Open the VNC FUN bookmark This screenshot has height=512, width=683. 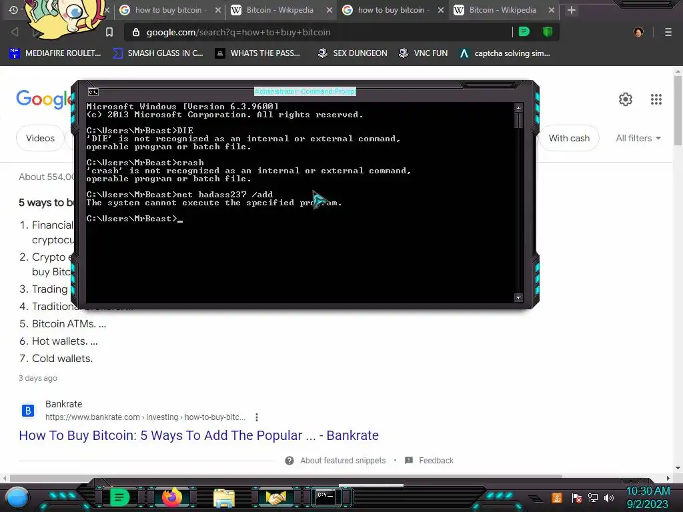pyautogui.click(x=424, y=53)
